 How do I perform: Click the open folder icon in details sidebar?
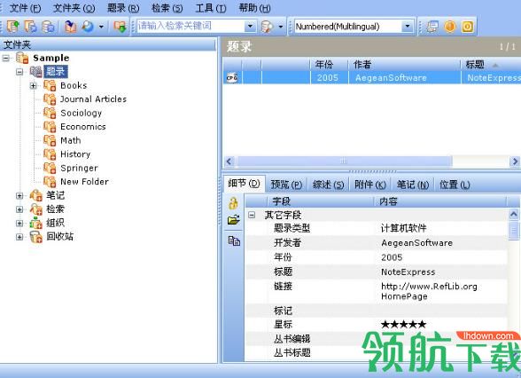tap(234, 220)
